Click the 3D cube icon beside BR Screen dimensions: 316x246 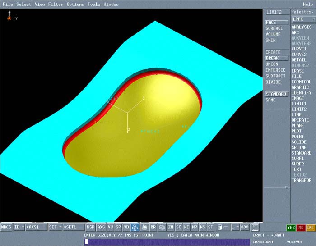click(x=162, y=228)
